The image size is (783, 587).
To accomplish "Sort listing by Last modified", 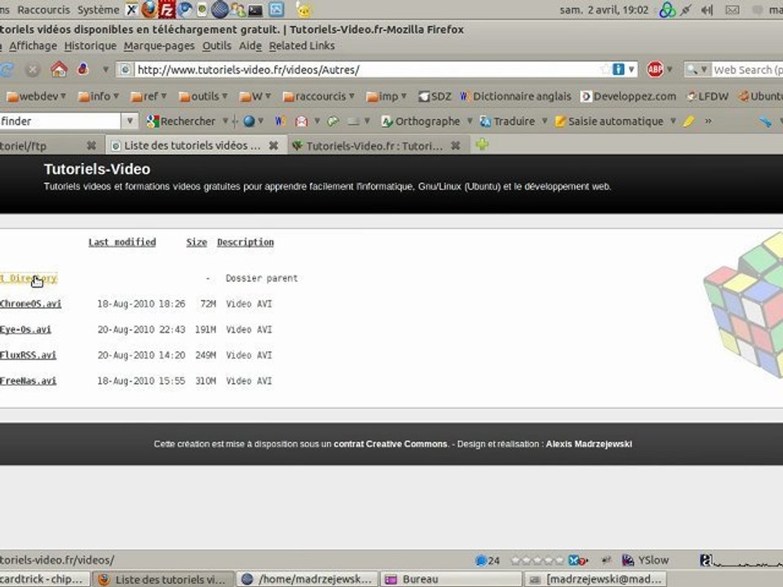I will click(x=122, y=242).
